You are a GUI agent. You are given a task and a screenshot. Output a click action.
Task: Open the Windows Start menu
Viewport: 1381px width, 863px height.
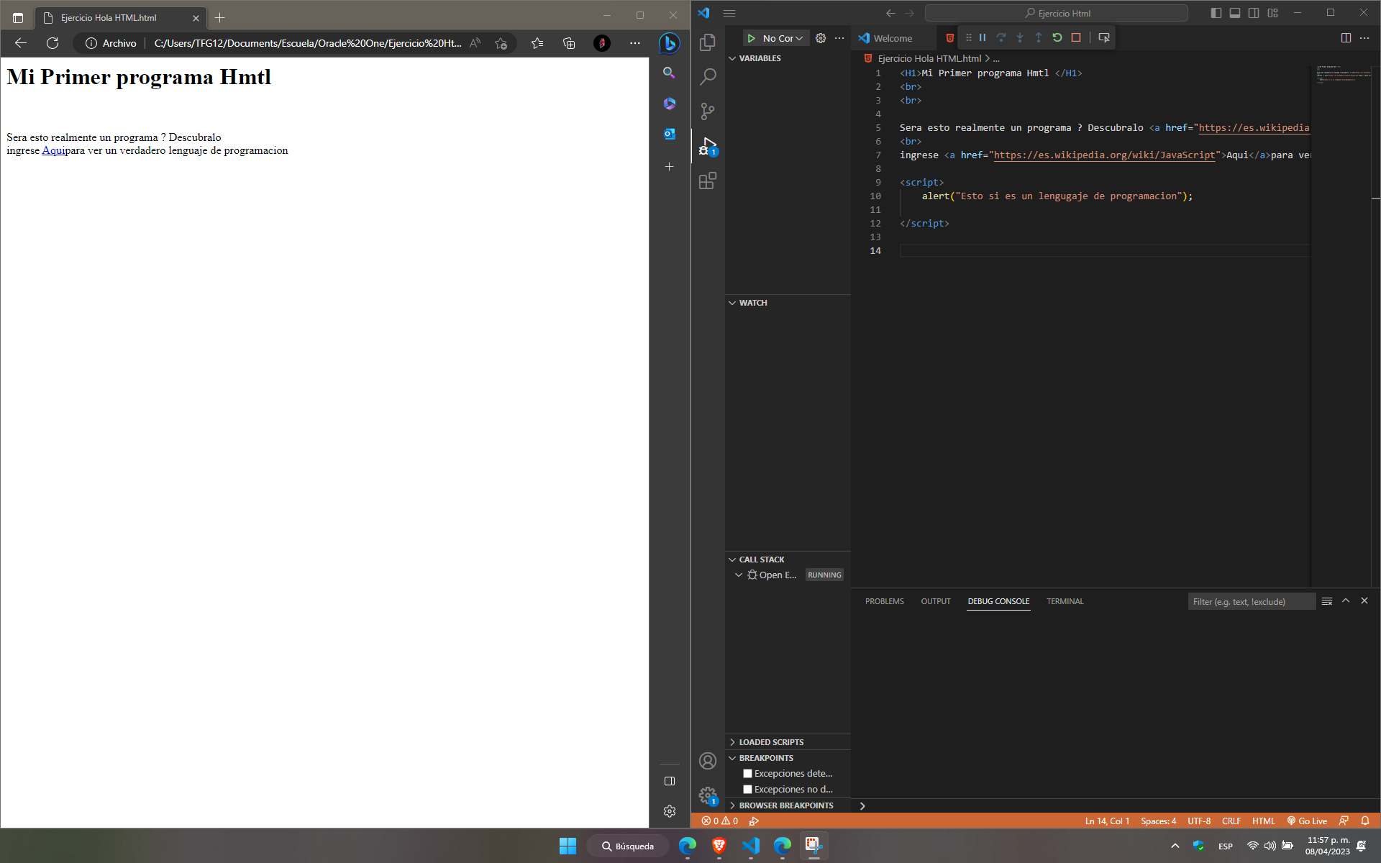pos(568,846)
